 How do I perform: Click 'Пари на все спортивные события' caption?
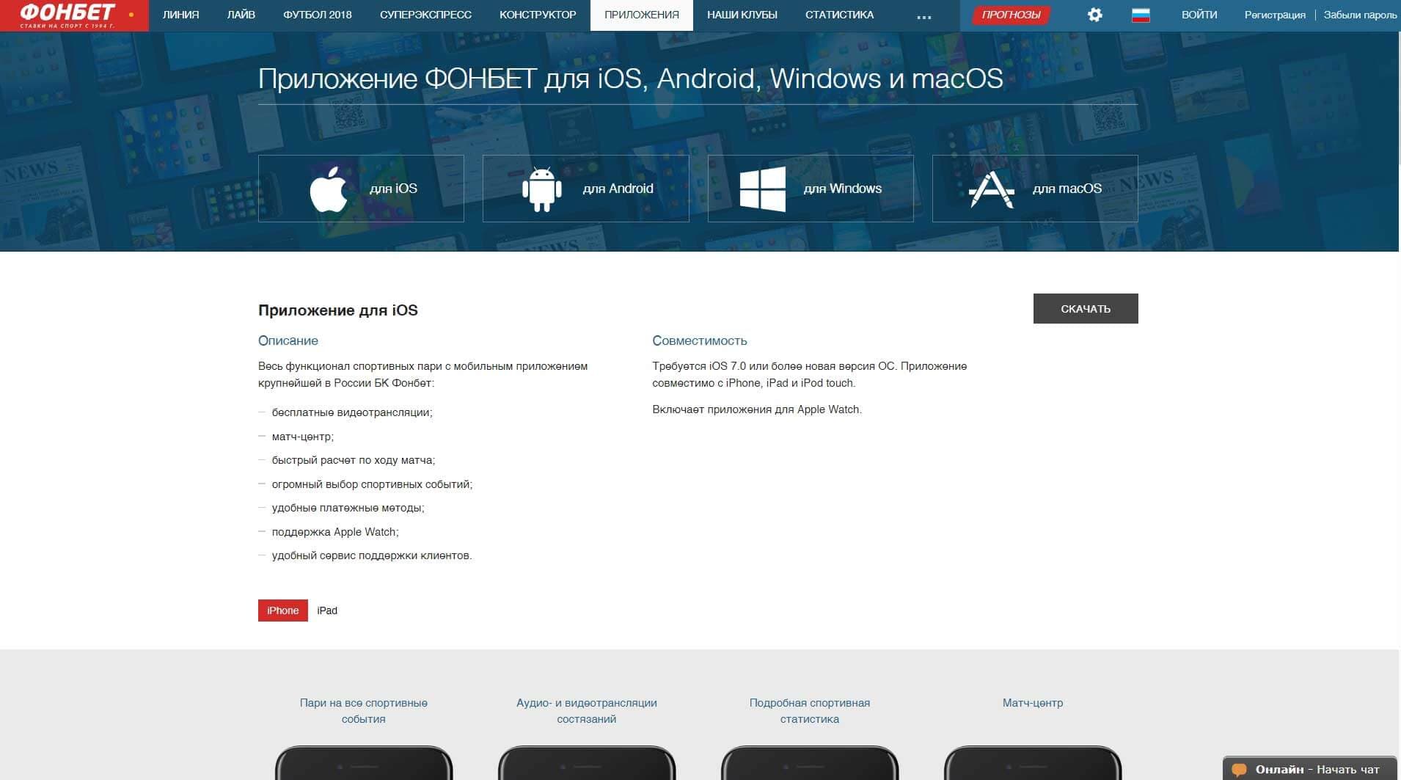point(364,711)
